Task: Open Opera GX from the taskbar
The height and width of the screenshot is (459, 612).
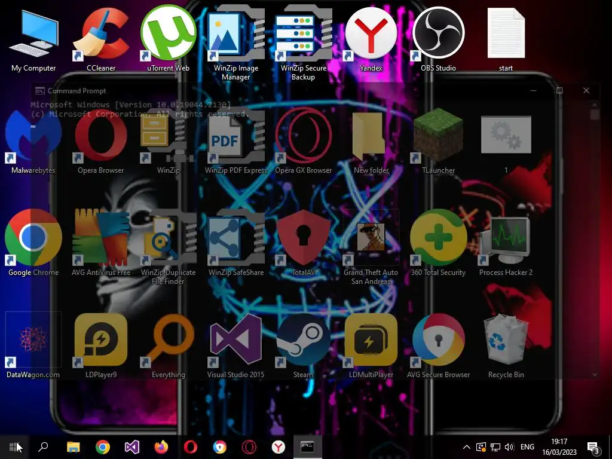Action: [x=249, y=447]
